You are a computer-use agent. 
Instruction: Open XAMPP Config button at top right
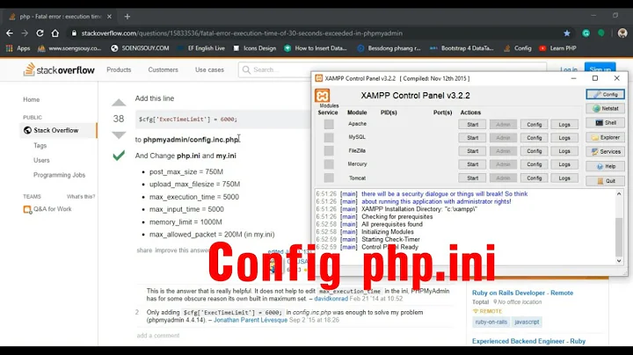[605, 94]
